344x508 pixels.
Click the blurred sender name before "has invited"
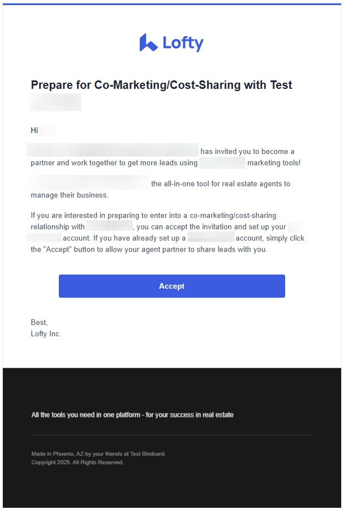[x=113, y=151]
